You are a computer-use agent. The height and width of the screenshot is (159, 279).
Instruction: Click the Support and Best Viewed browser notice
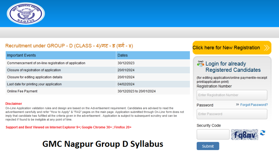(68, 127)
